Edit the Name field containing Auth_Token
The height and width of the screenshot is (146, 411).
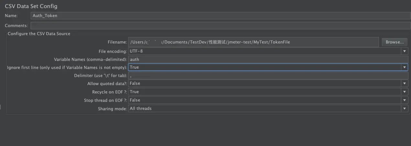click(x=221, y=15)
